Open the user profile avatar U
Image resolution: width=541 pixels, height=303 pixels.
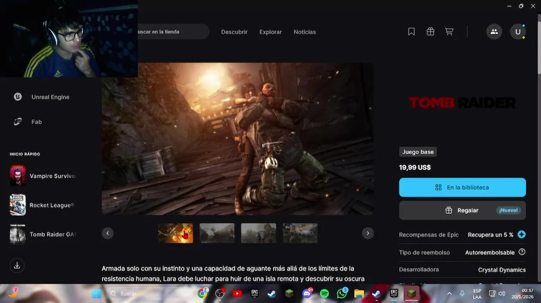click(x=518, y=32)
